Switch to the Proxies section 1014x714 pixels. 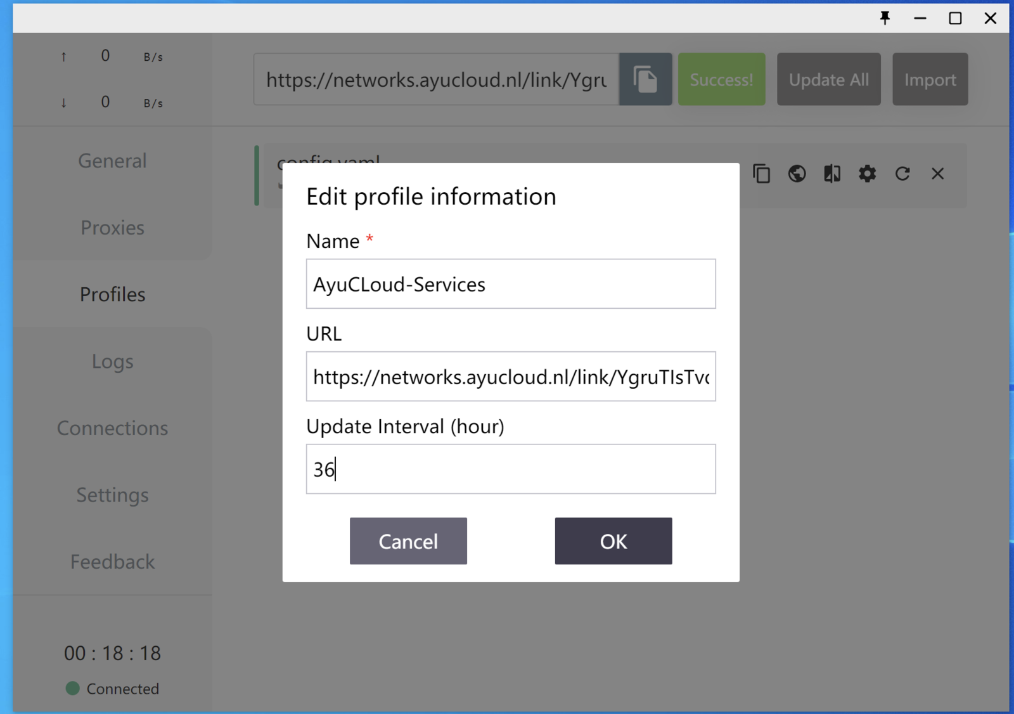coord(112,228)
